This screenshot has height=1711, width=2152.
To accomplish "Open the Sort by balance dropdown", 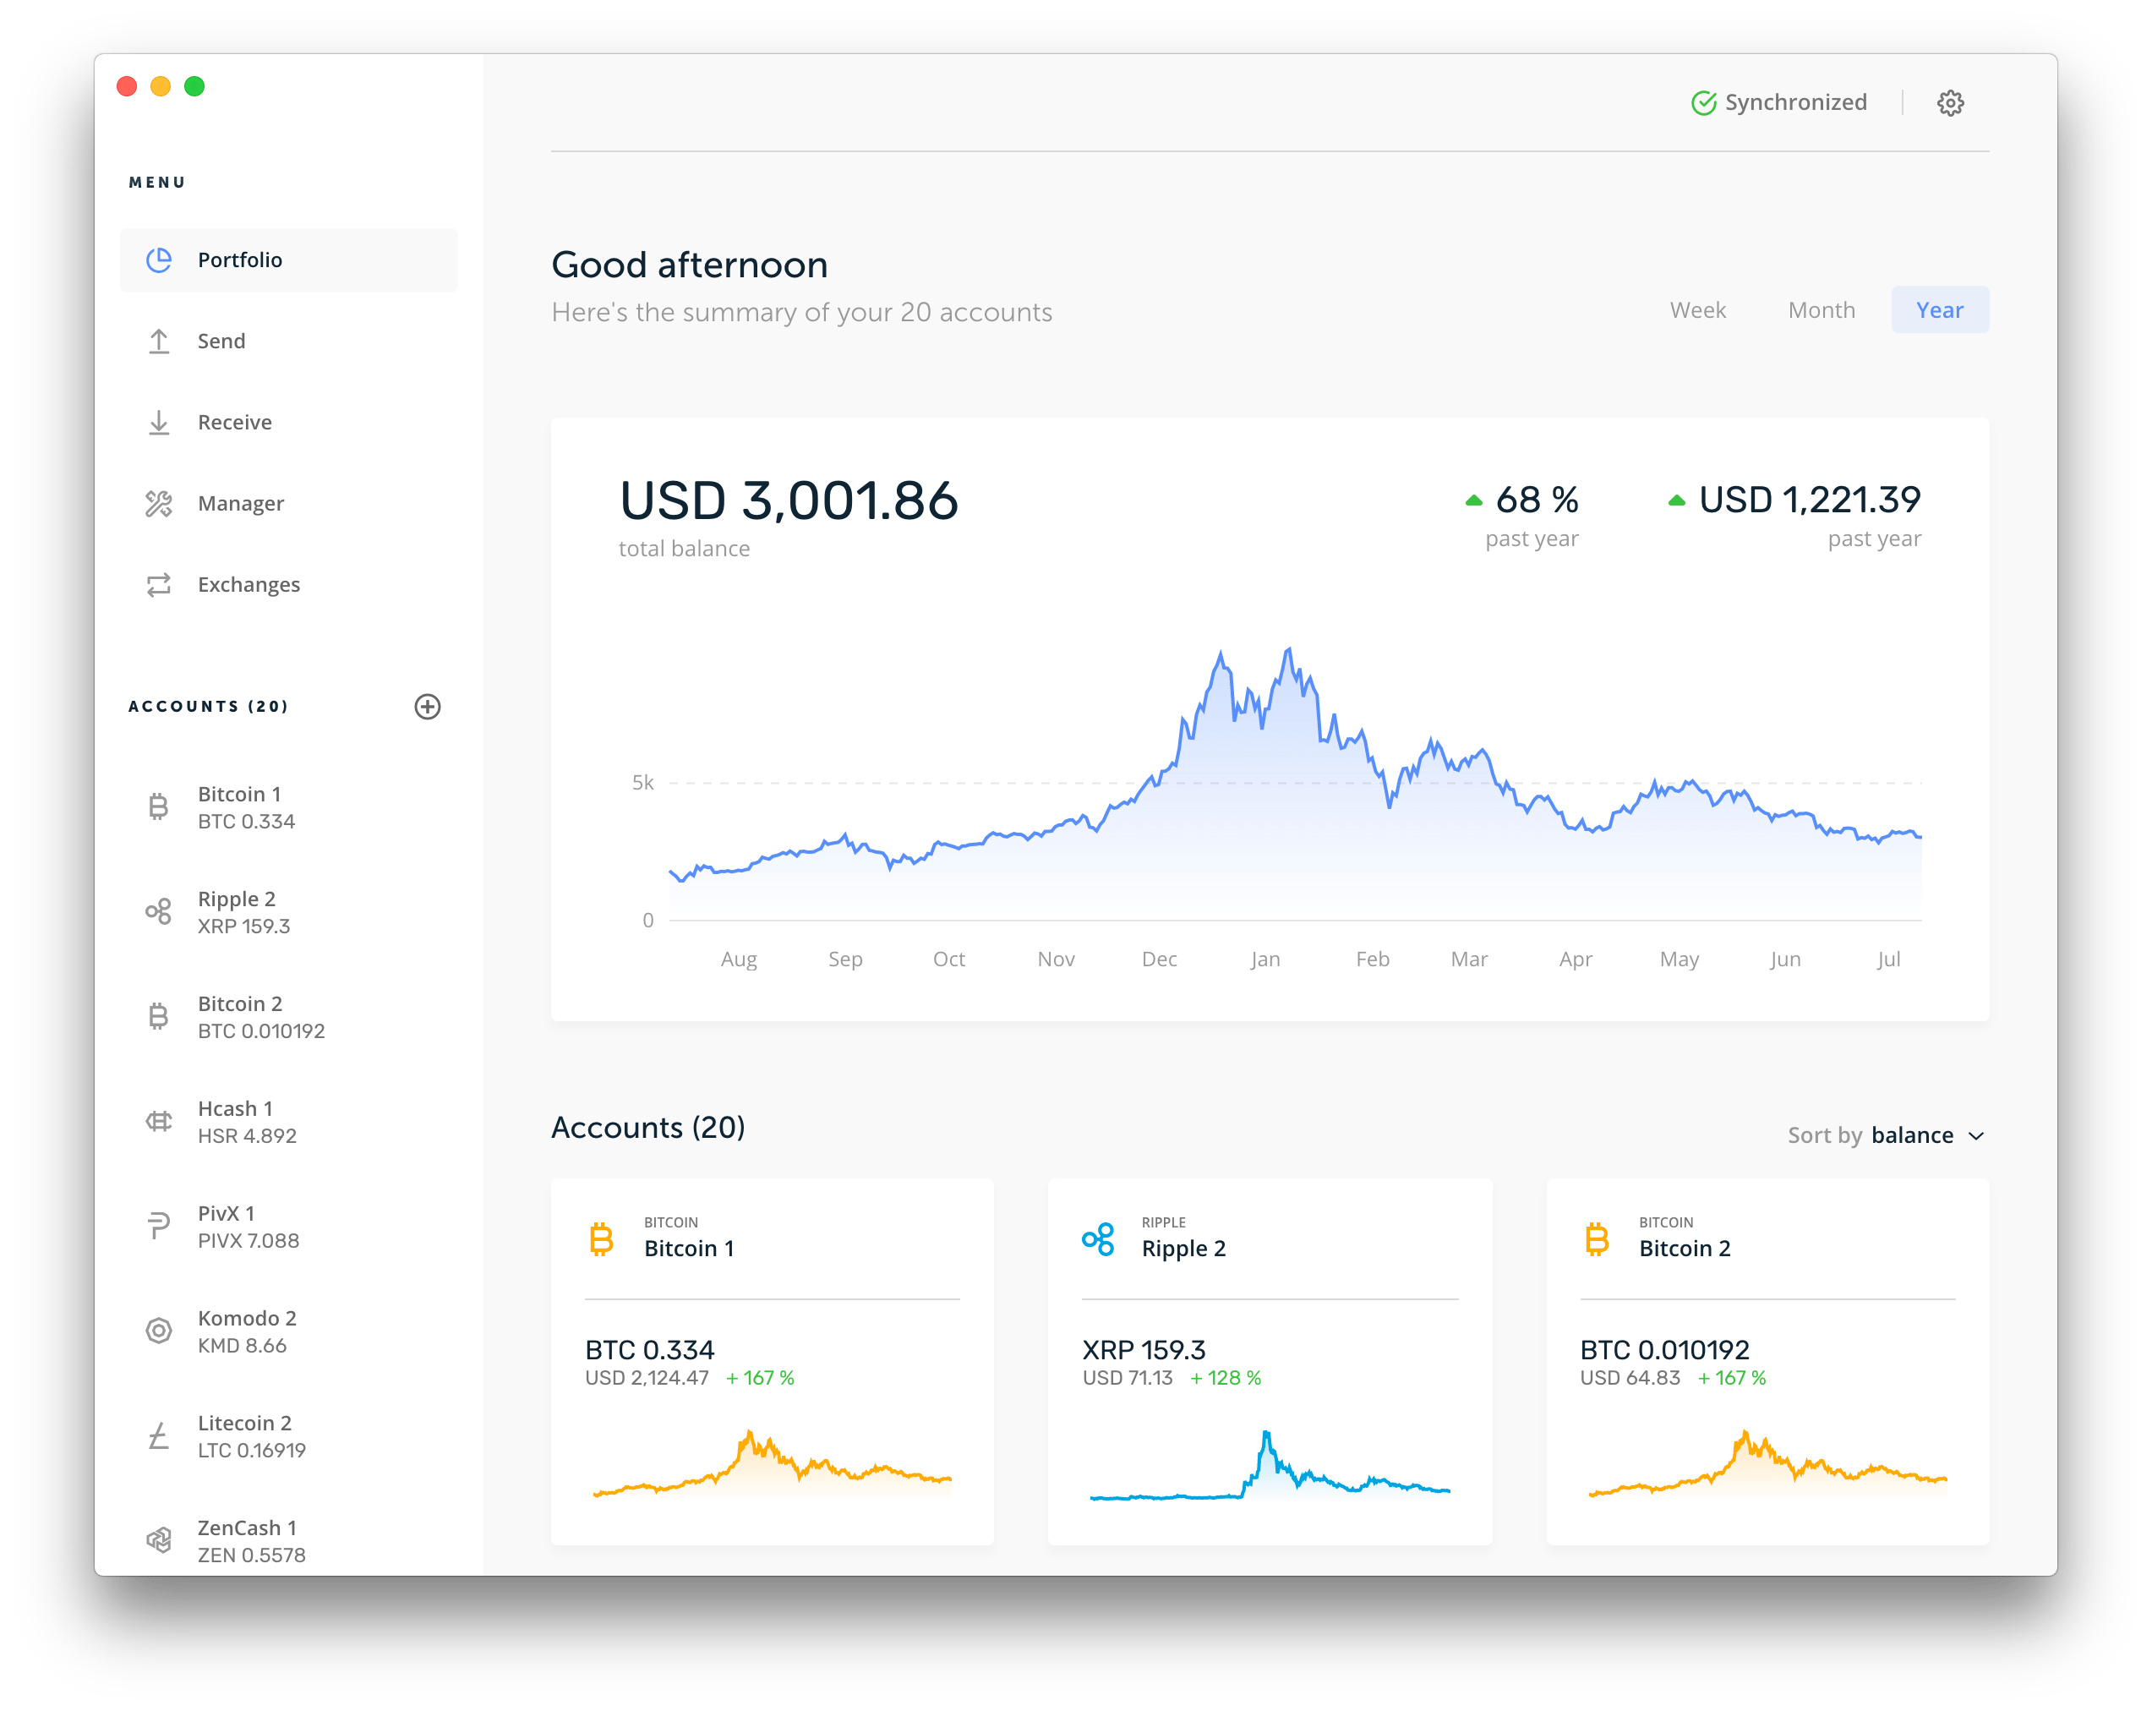I will coord(1913,1135).
